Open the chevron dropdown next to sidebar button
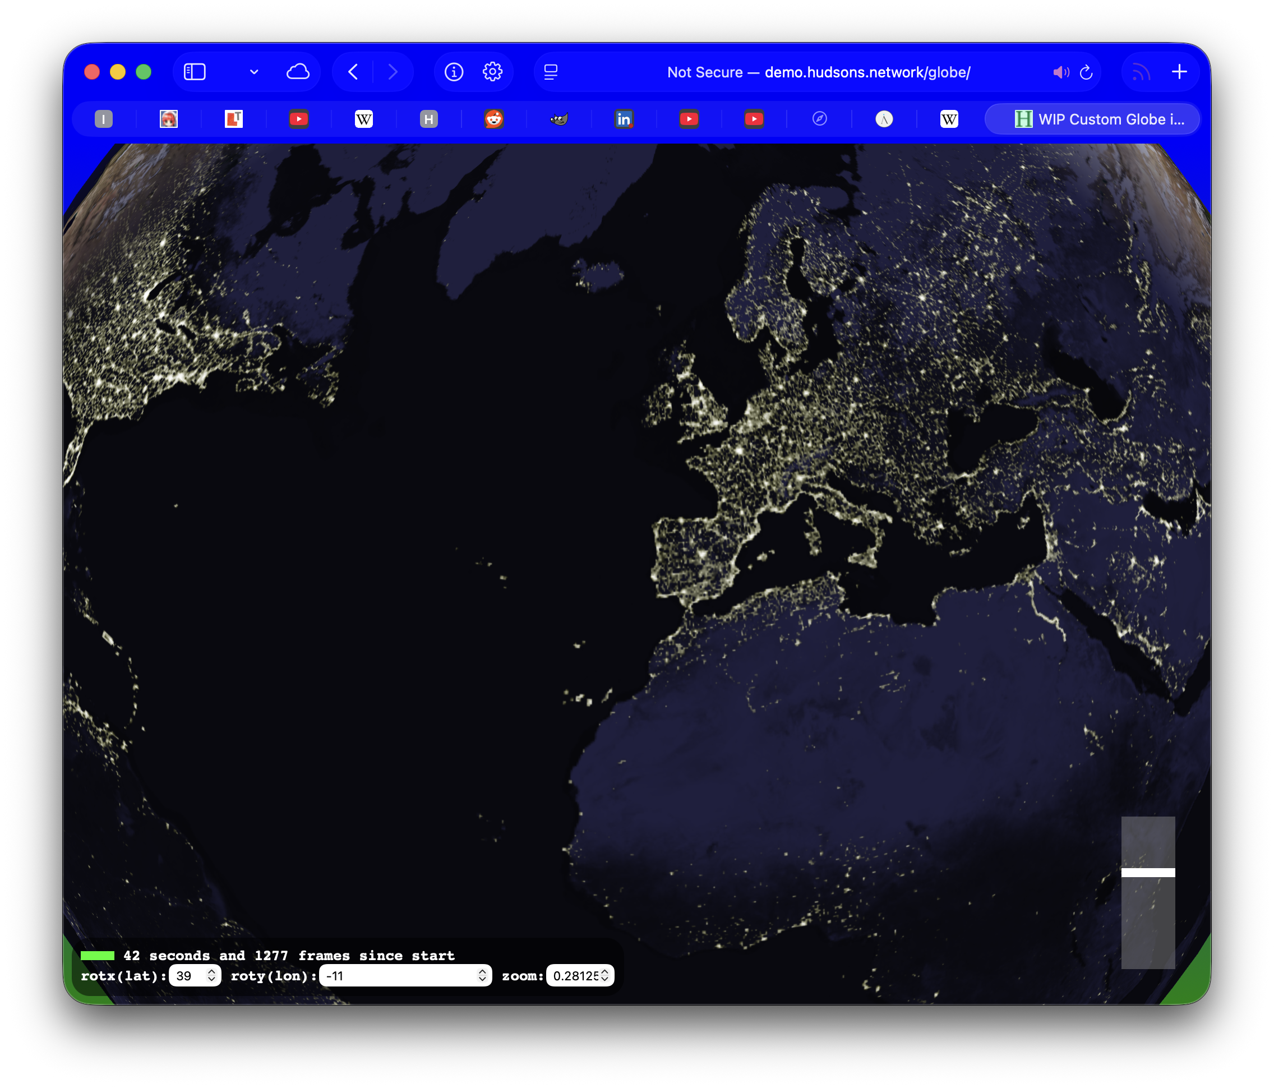Image resolution: width=1274 pixels, height=1088 pixels. point(254,71)
